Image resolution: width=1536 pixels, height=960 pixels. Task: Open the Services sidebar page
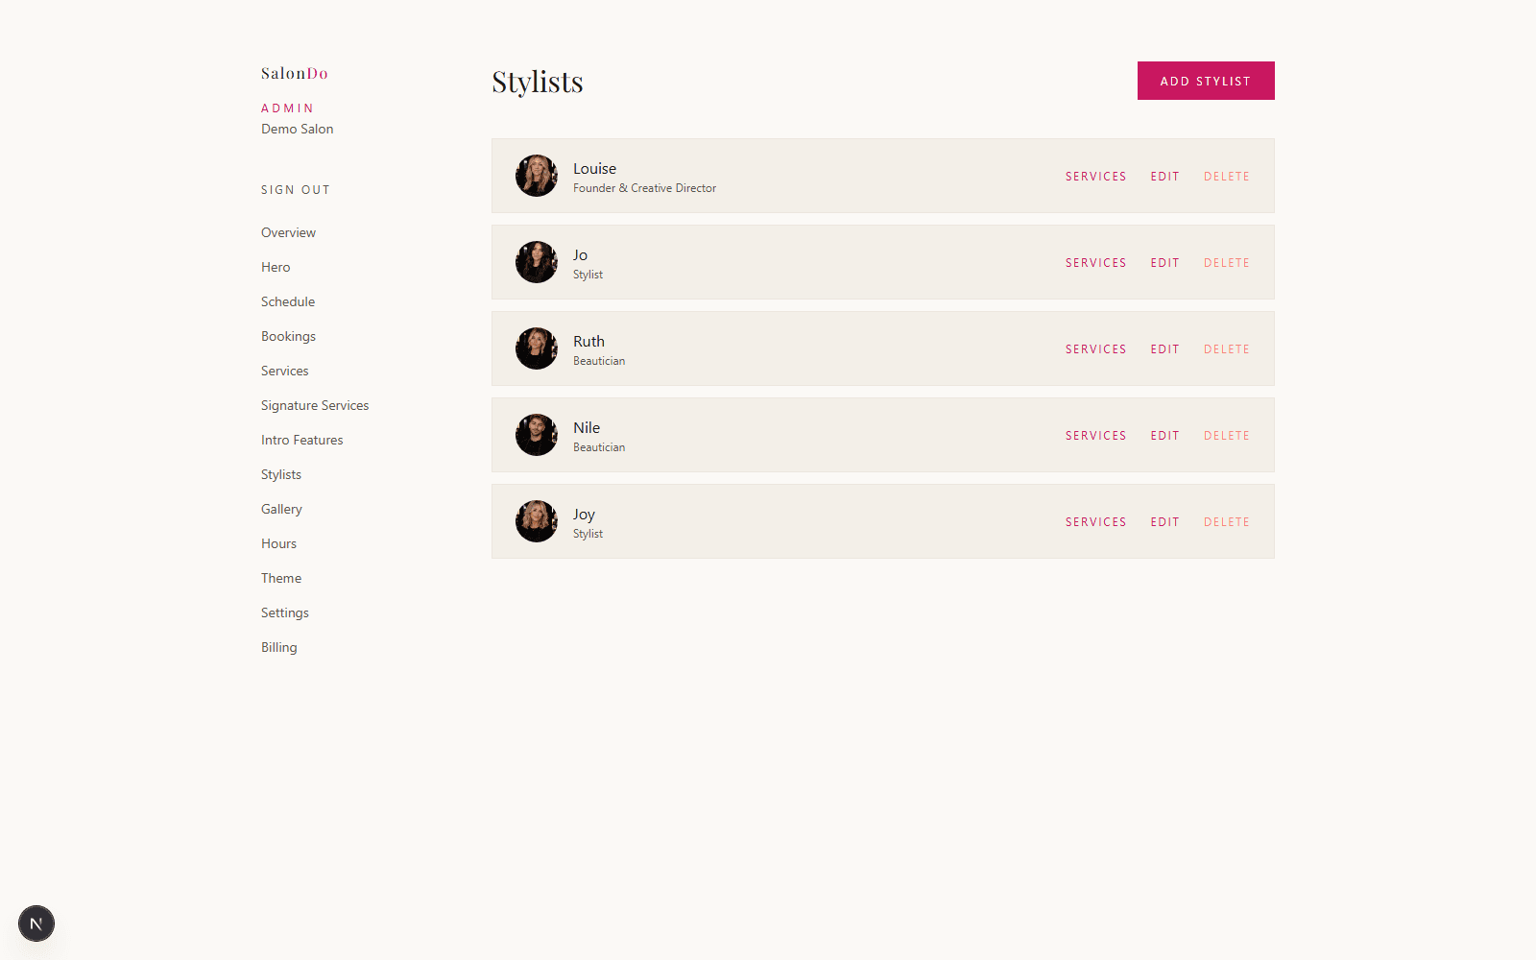pyautogui.click(x=285, y=371)
